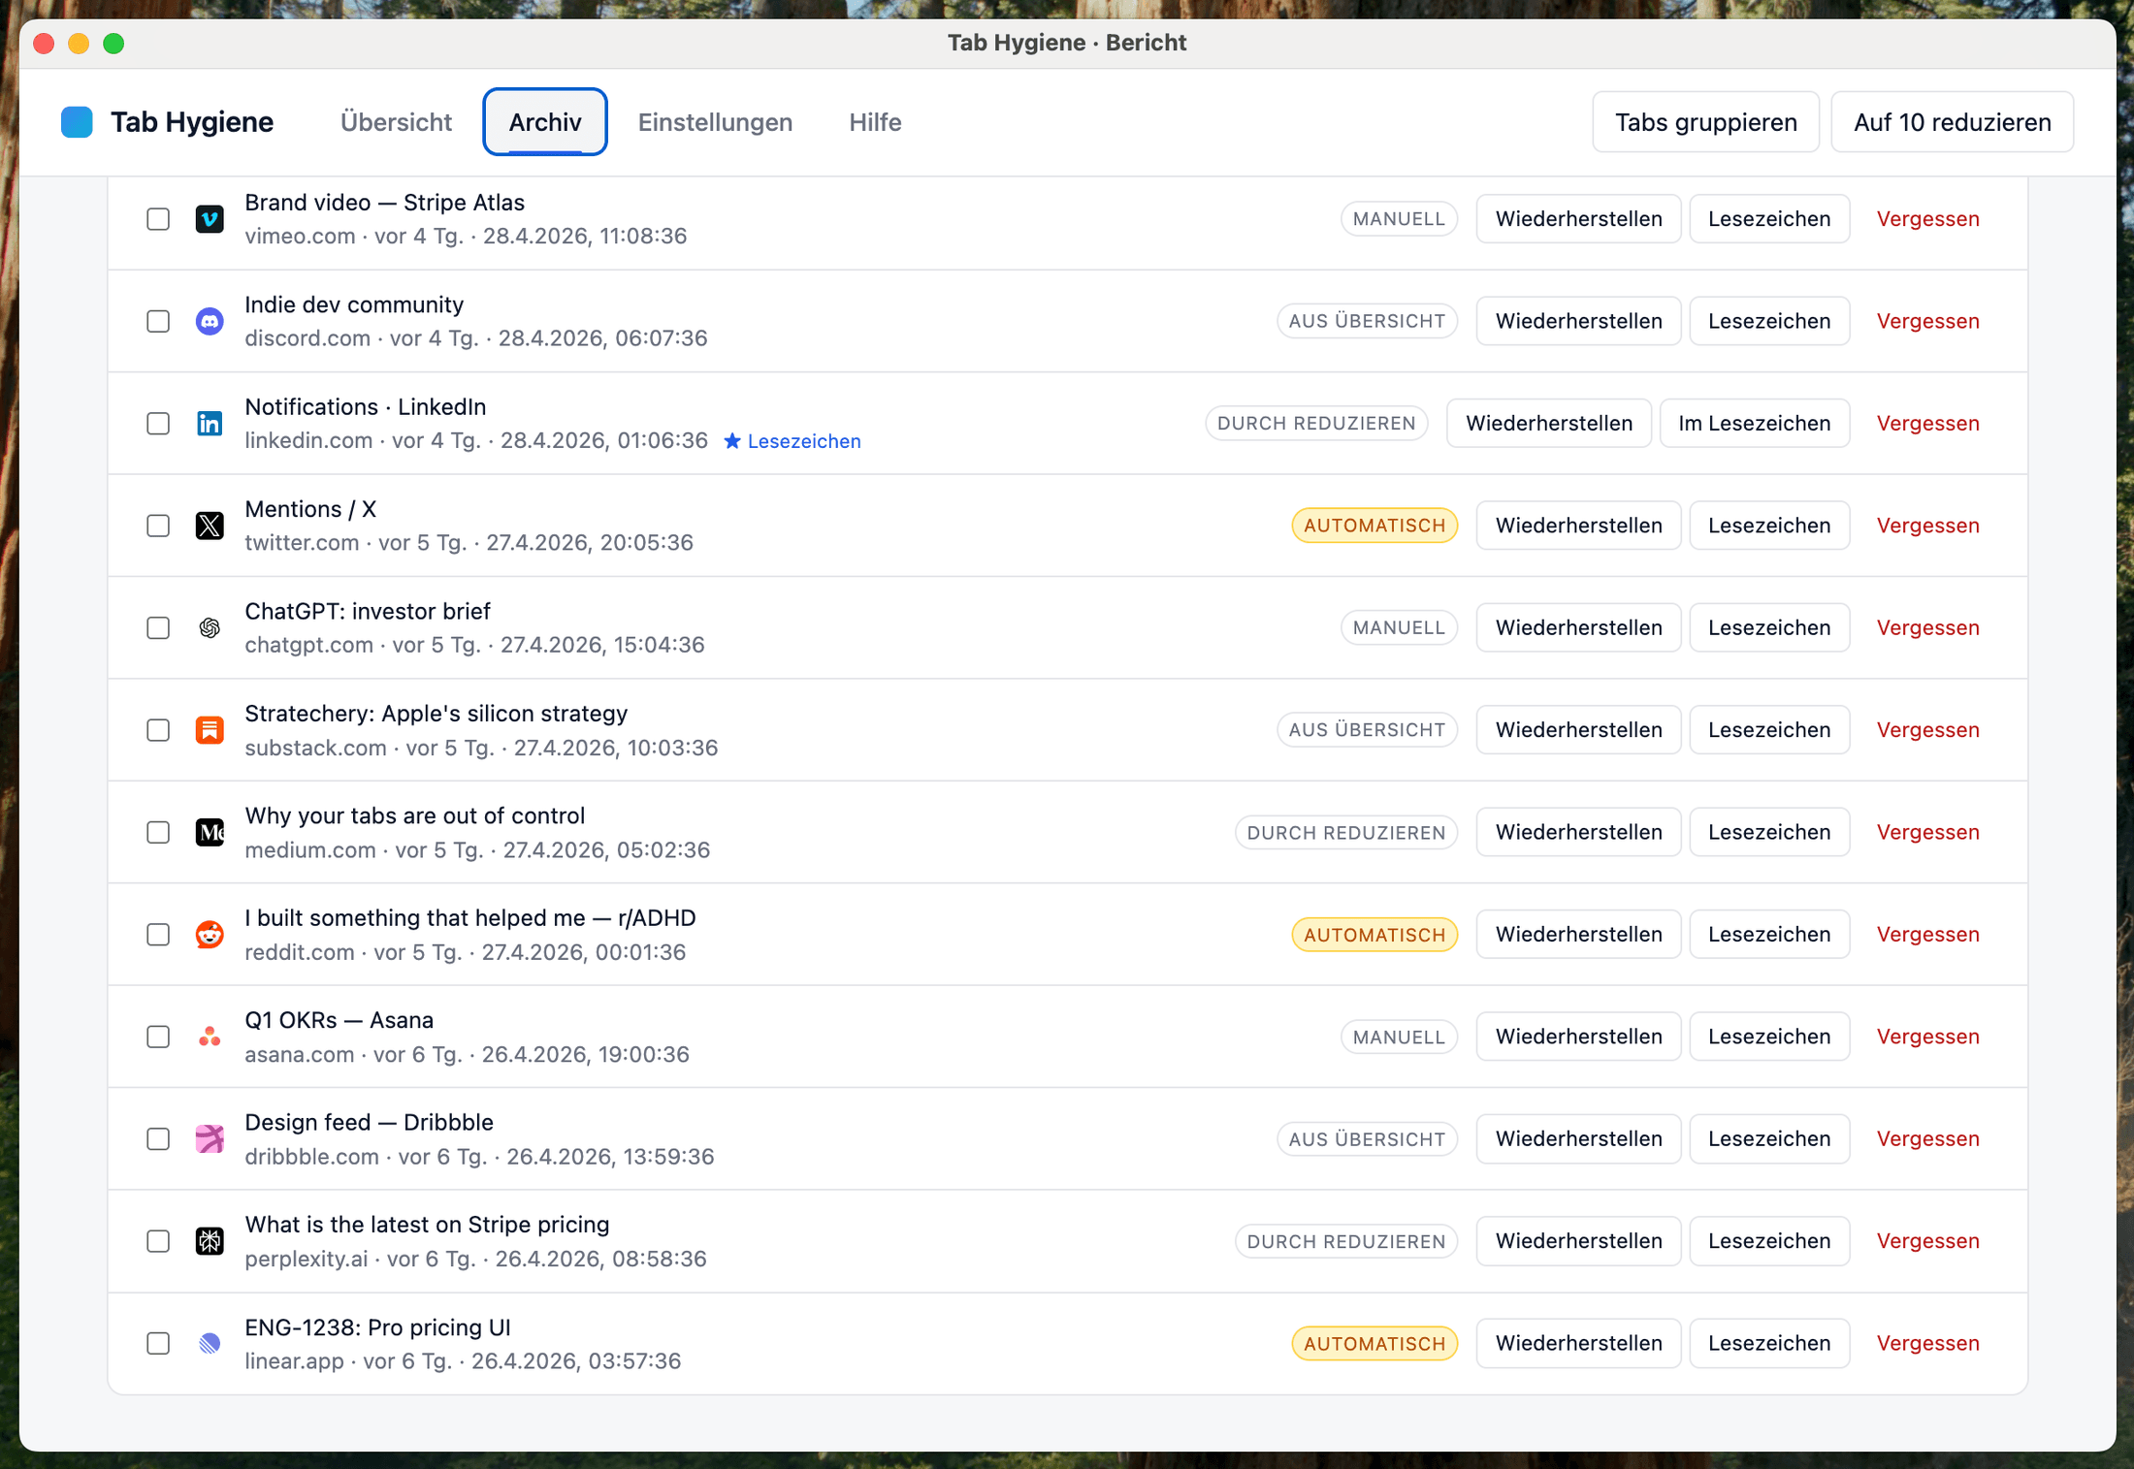This screenshot has width=2134, height=1469.
Task: Check the Stratechery row checkbox
Action: [x=158, y=730]
